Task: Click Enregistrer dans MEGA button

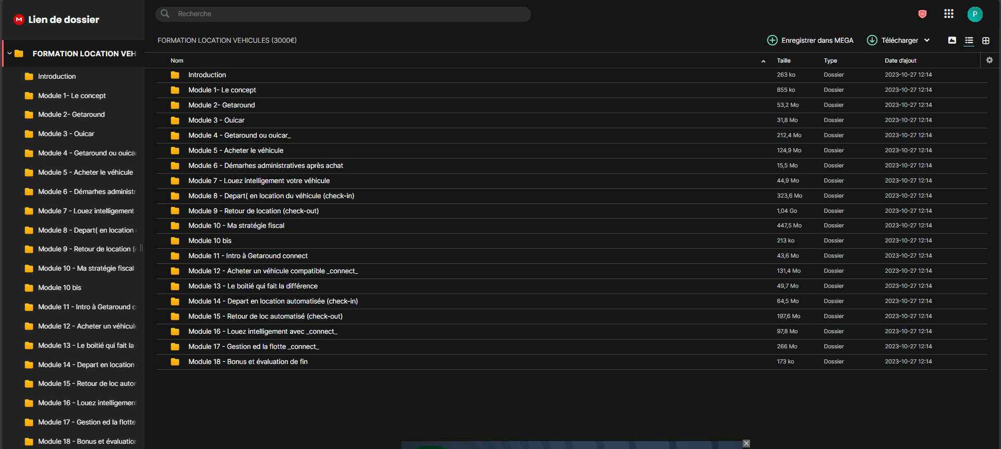Action: [x=810, y=40]
